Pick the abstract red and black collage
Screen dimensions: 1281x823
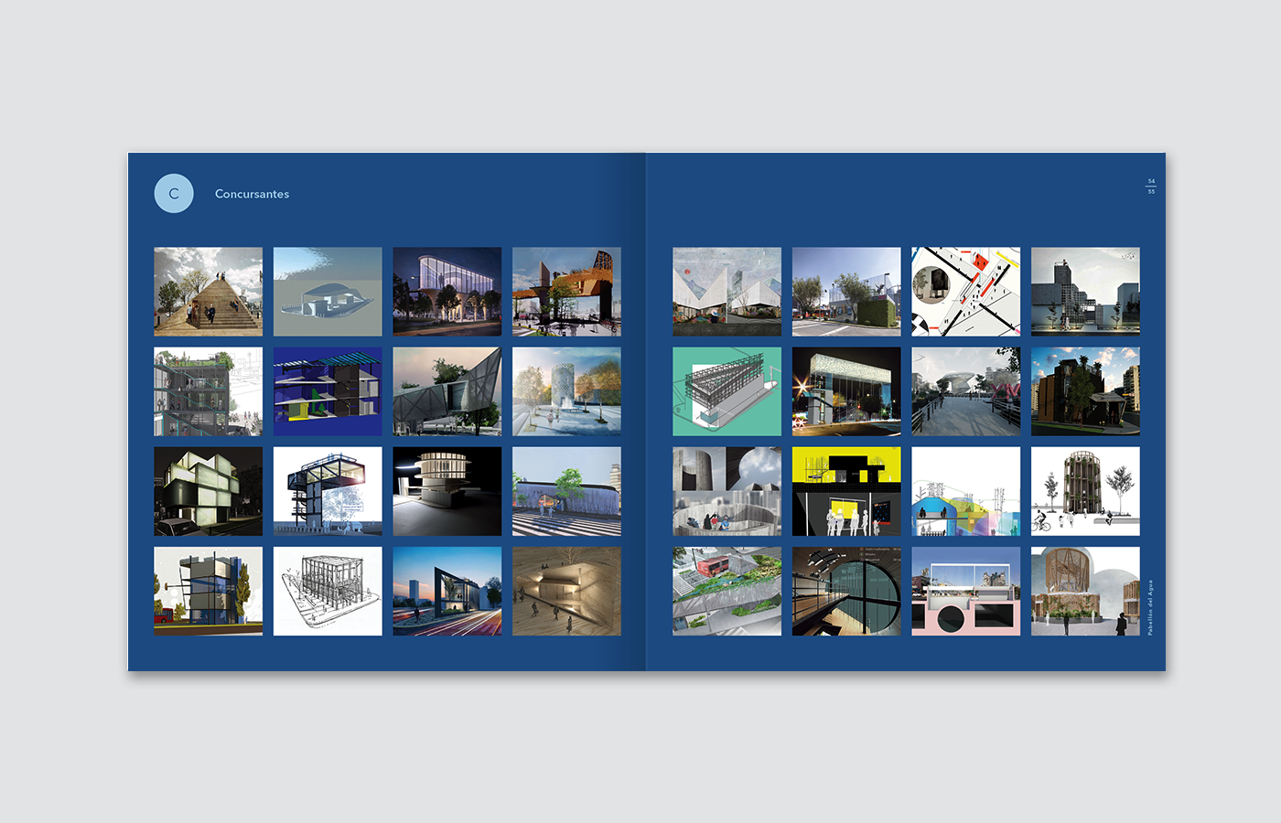click(965, 292)
